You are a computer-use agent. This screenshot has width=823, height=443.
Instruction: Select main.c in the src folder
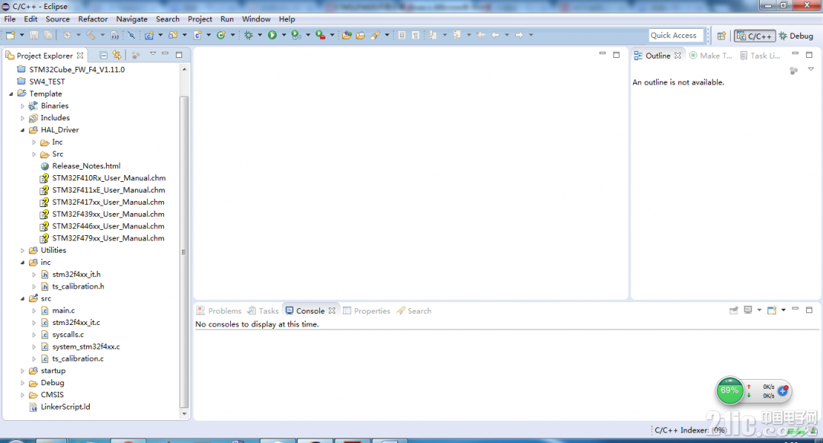63,311
